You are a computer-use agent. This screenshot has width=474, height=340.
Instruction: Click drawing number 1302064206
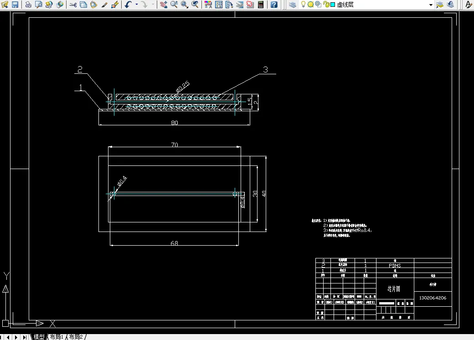(x=433, y=298)
